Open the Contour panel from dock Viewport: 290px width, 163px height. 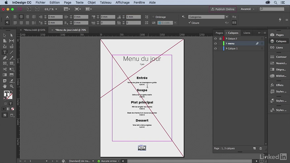(x=278, y=57)
